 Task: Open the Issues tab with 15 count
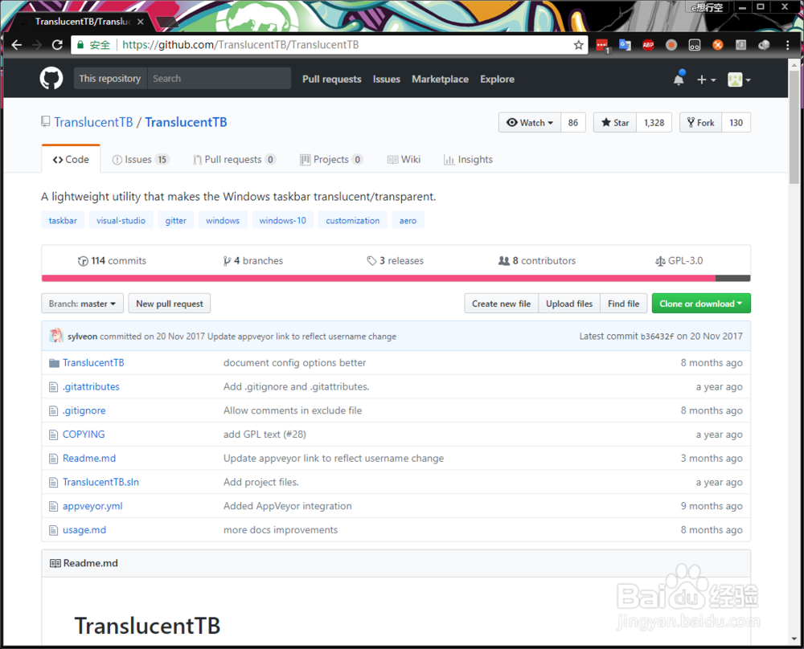140,159
